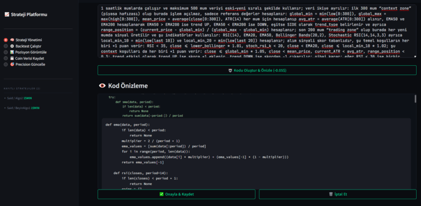Click the resize handle of the strategy text area
The height and width of the screenshot is (206, 421).
point(415,56)
